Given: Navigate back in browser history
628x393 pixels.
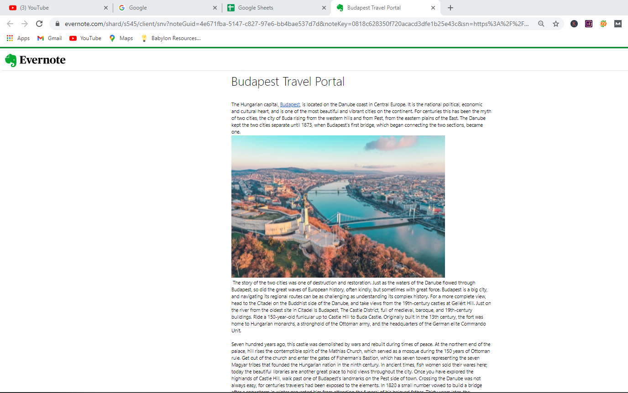Looking at the screenshot, I should pos(10,23).
